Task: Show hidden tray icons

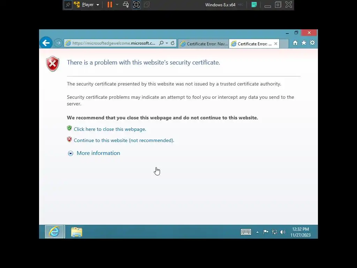Action: point(257,232)
